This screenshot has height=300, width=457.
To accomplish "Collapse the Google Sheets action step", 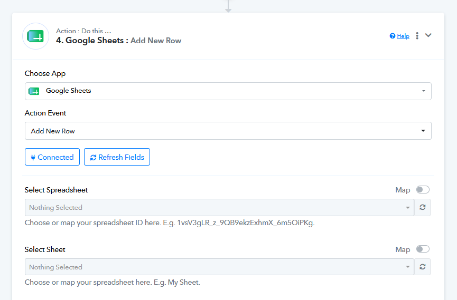I will point(428,35).
